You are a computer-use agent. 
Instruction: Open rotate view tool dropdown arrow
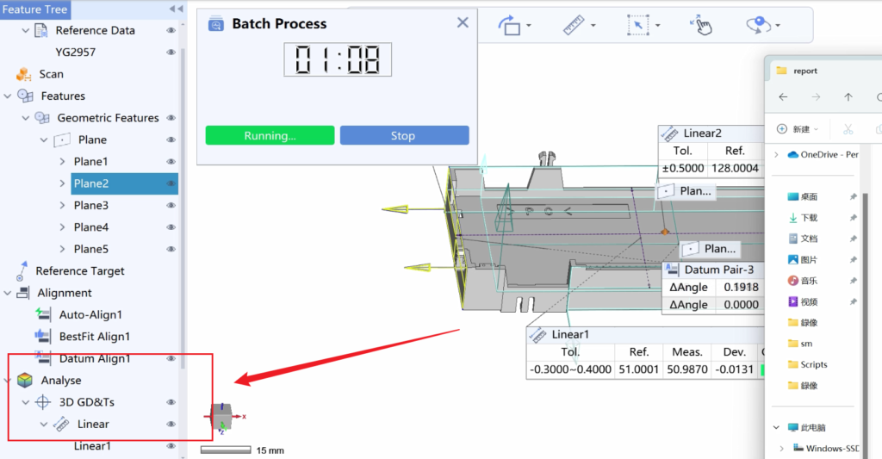(x=529, y=25)
